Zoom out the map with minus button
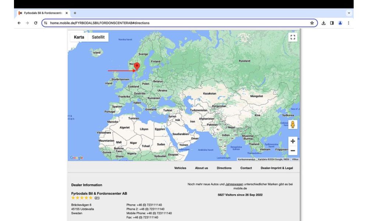 coord(293,151)
